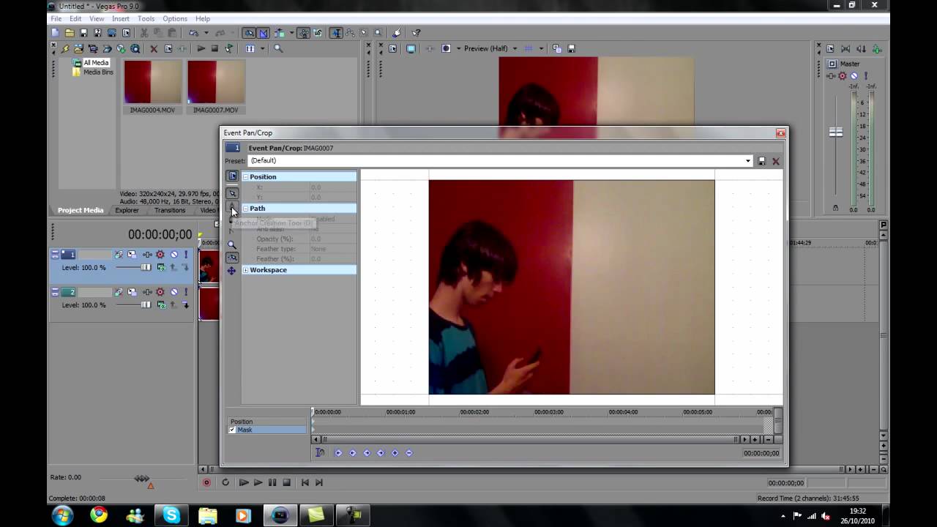Open Views dropdown arrow in Project Media toolbar

(263, 49)
